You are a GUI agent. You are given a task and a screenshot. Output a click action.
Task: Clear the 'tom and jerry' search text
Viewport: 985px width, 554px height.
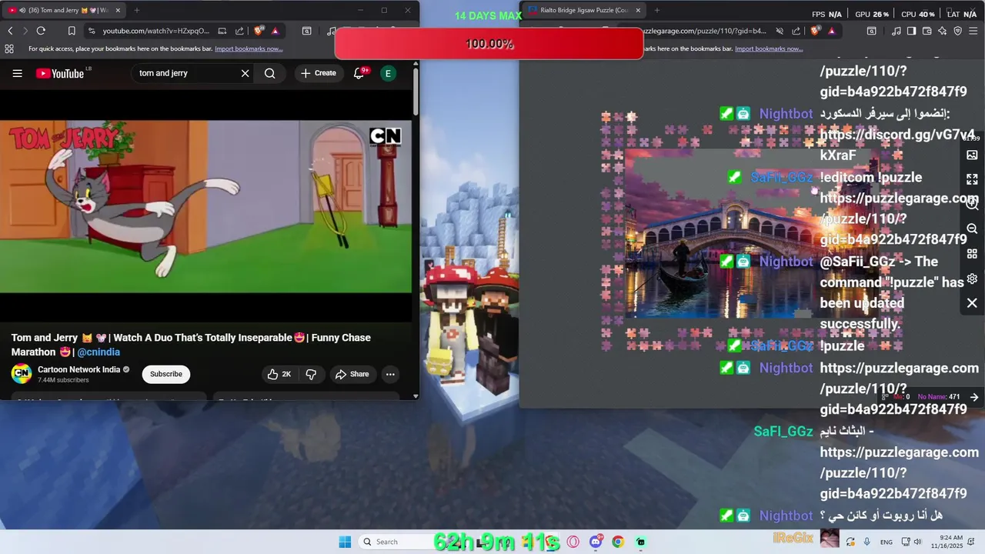245,73
